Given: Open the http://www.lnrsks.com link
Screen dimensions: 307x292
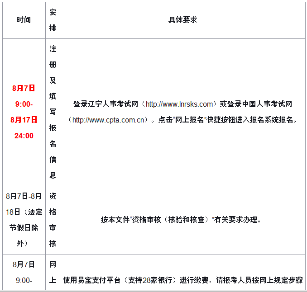Looking at the screenshot, I should (179, 104).
